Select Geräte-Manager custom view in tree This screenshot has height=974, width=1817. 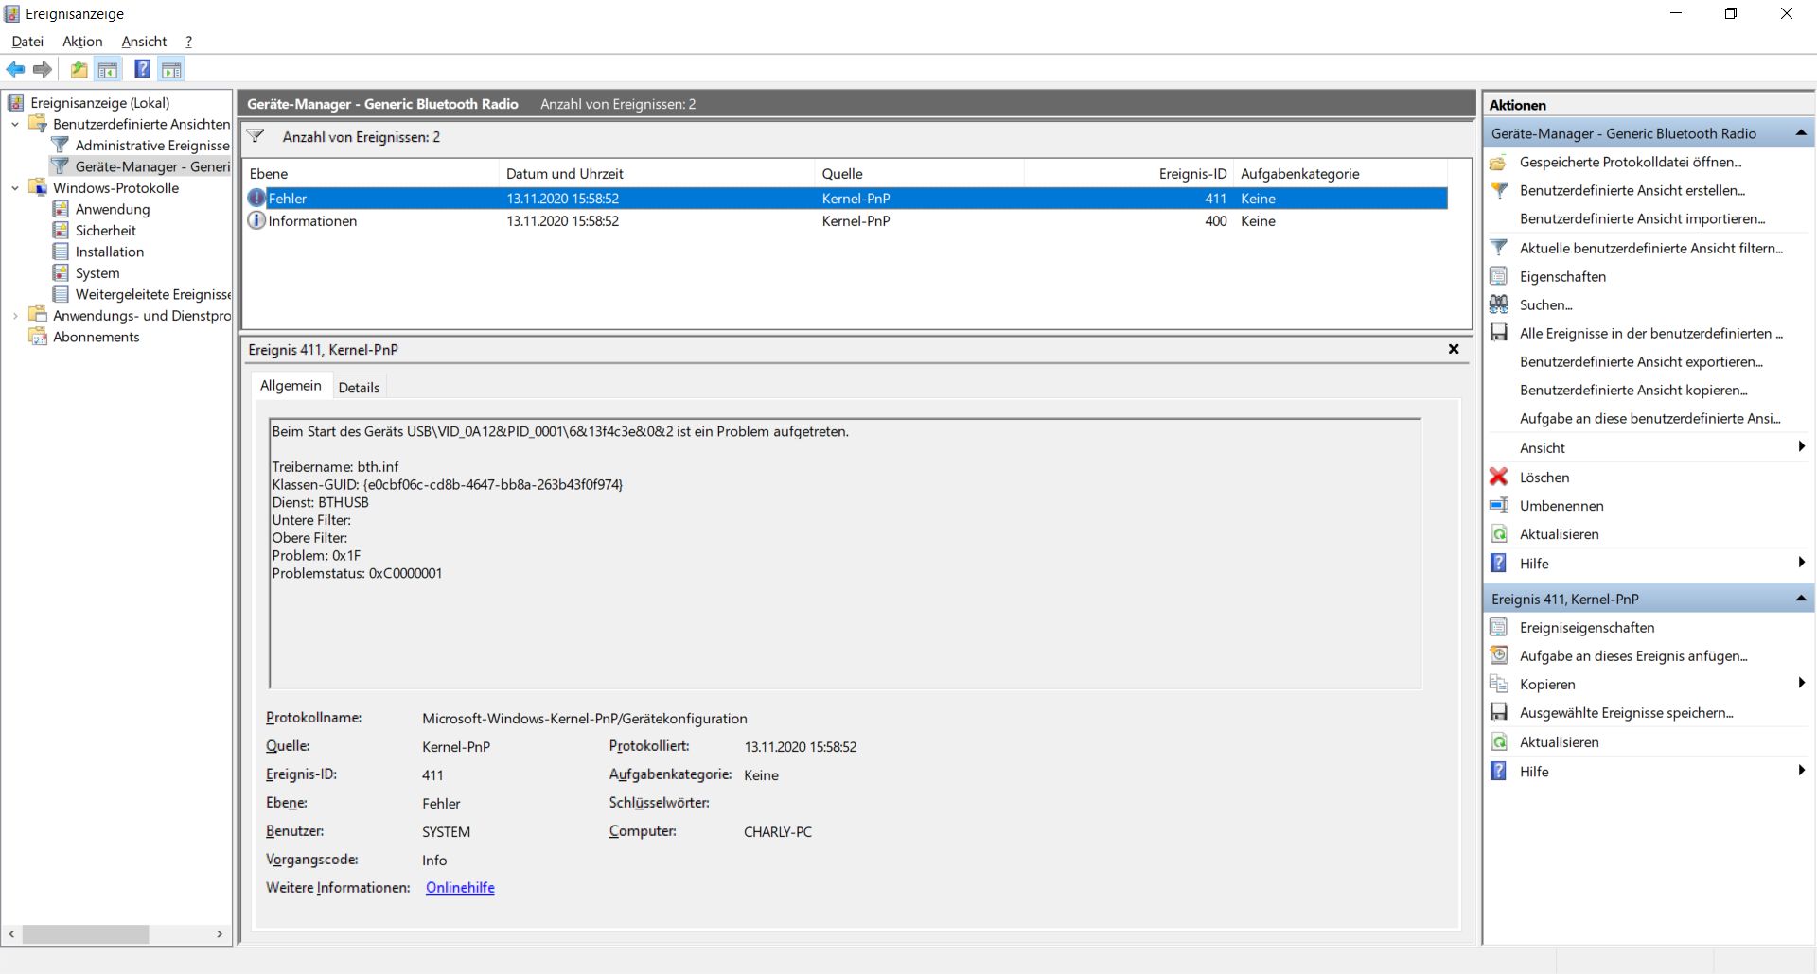point(152,166)
